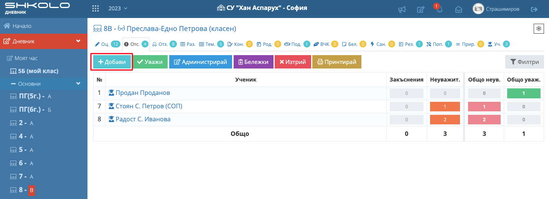This screenshot has height=199, width=549.
Task: Click the Администрирай button
Action: click(201, 62)
